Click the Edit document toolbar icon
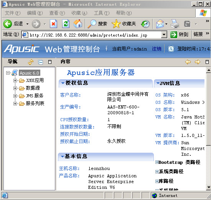 187,24
